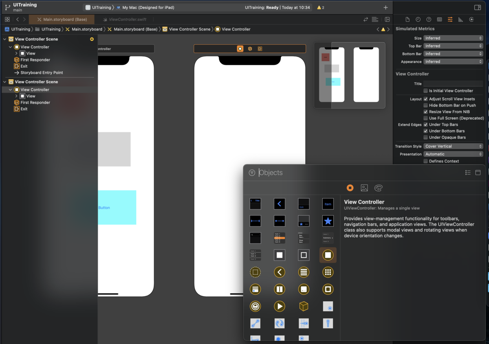Uncheck Under Top Bars
This screenshot has width=489, height=344.
pos(425,125)
